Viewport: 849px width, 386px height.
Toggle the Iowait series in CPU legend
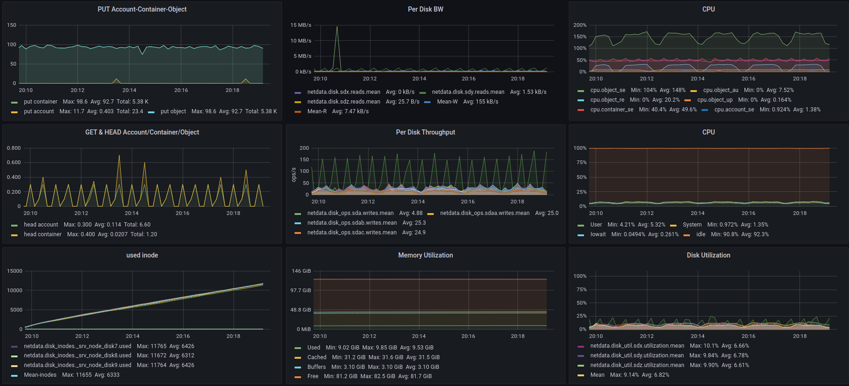tap(598, 234)
